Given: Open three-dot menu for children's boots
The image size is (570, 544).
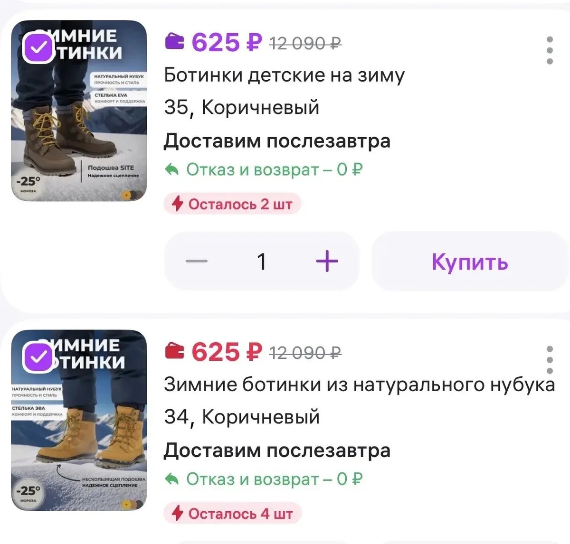Looking at the screenshot, I should (550, 50).
